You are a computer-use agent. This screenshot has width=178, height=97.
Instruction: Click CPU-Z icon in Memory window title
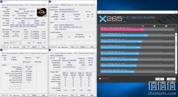click(x=1, y=50)
